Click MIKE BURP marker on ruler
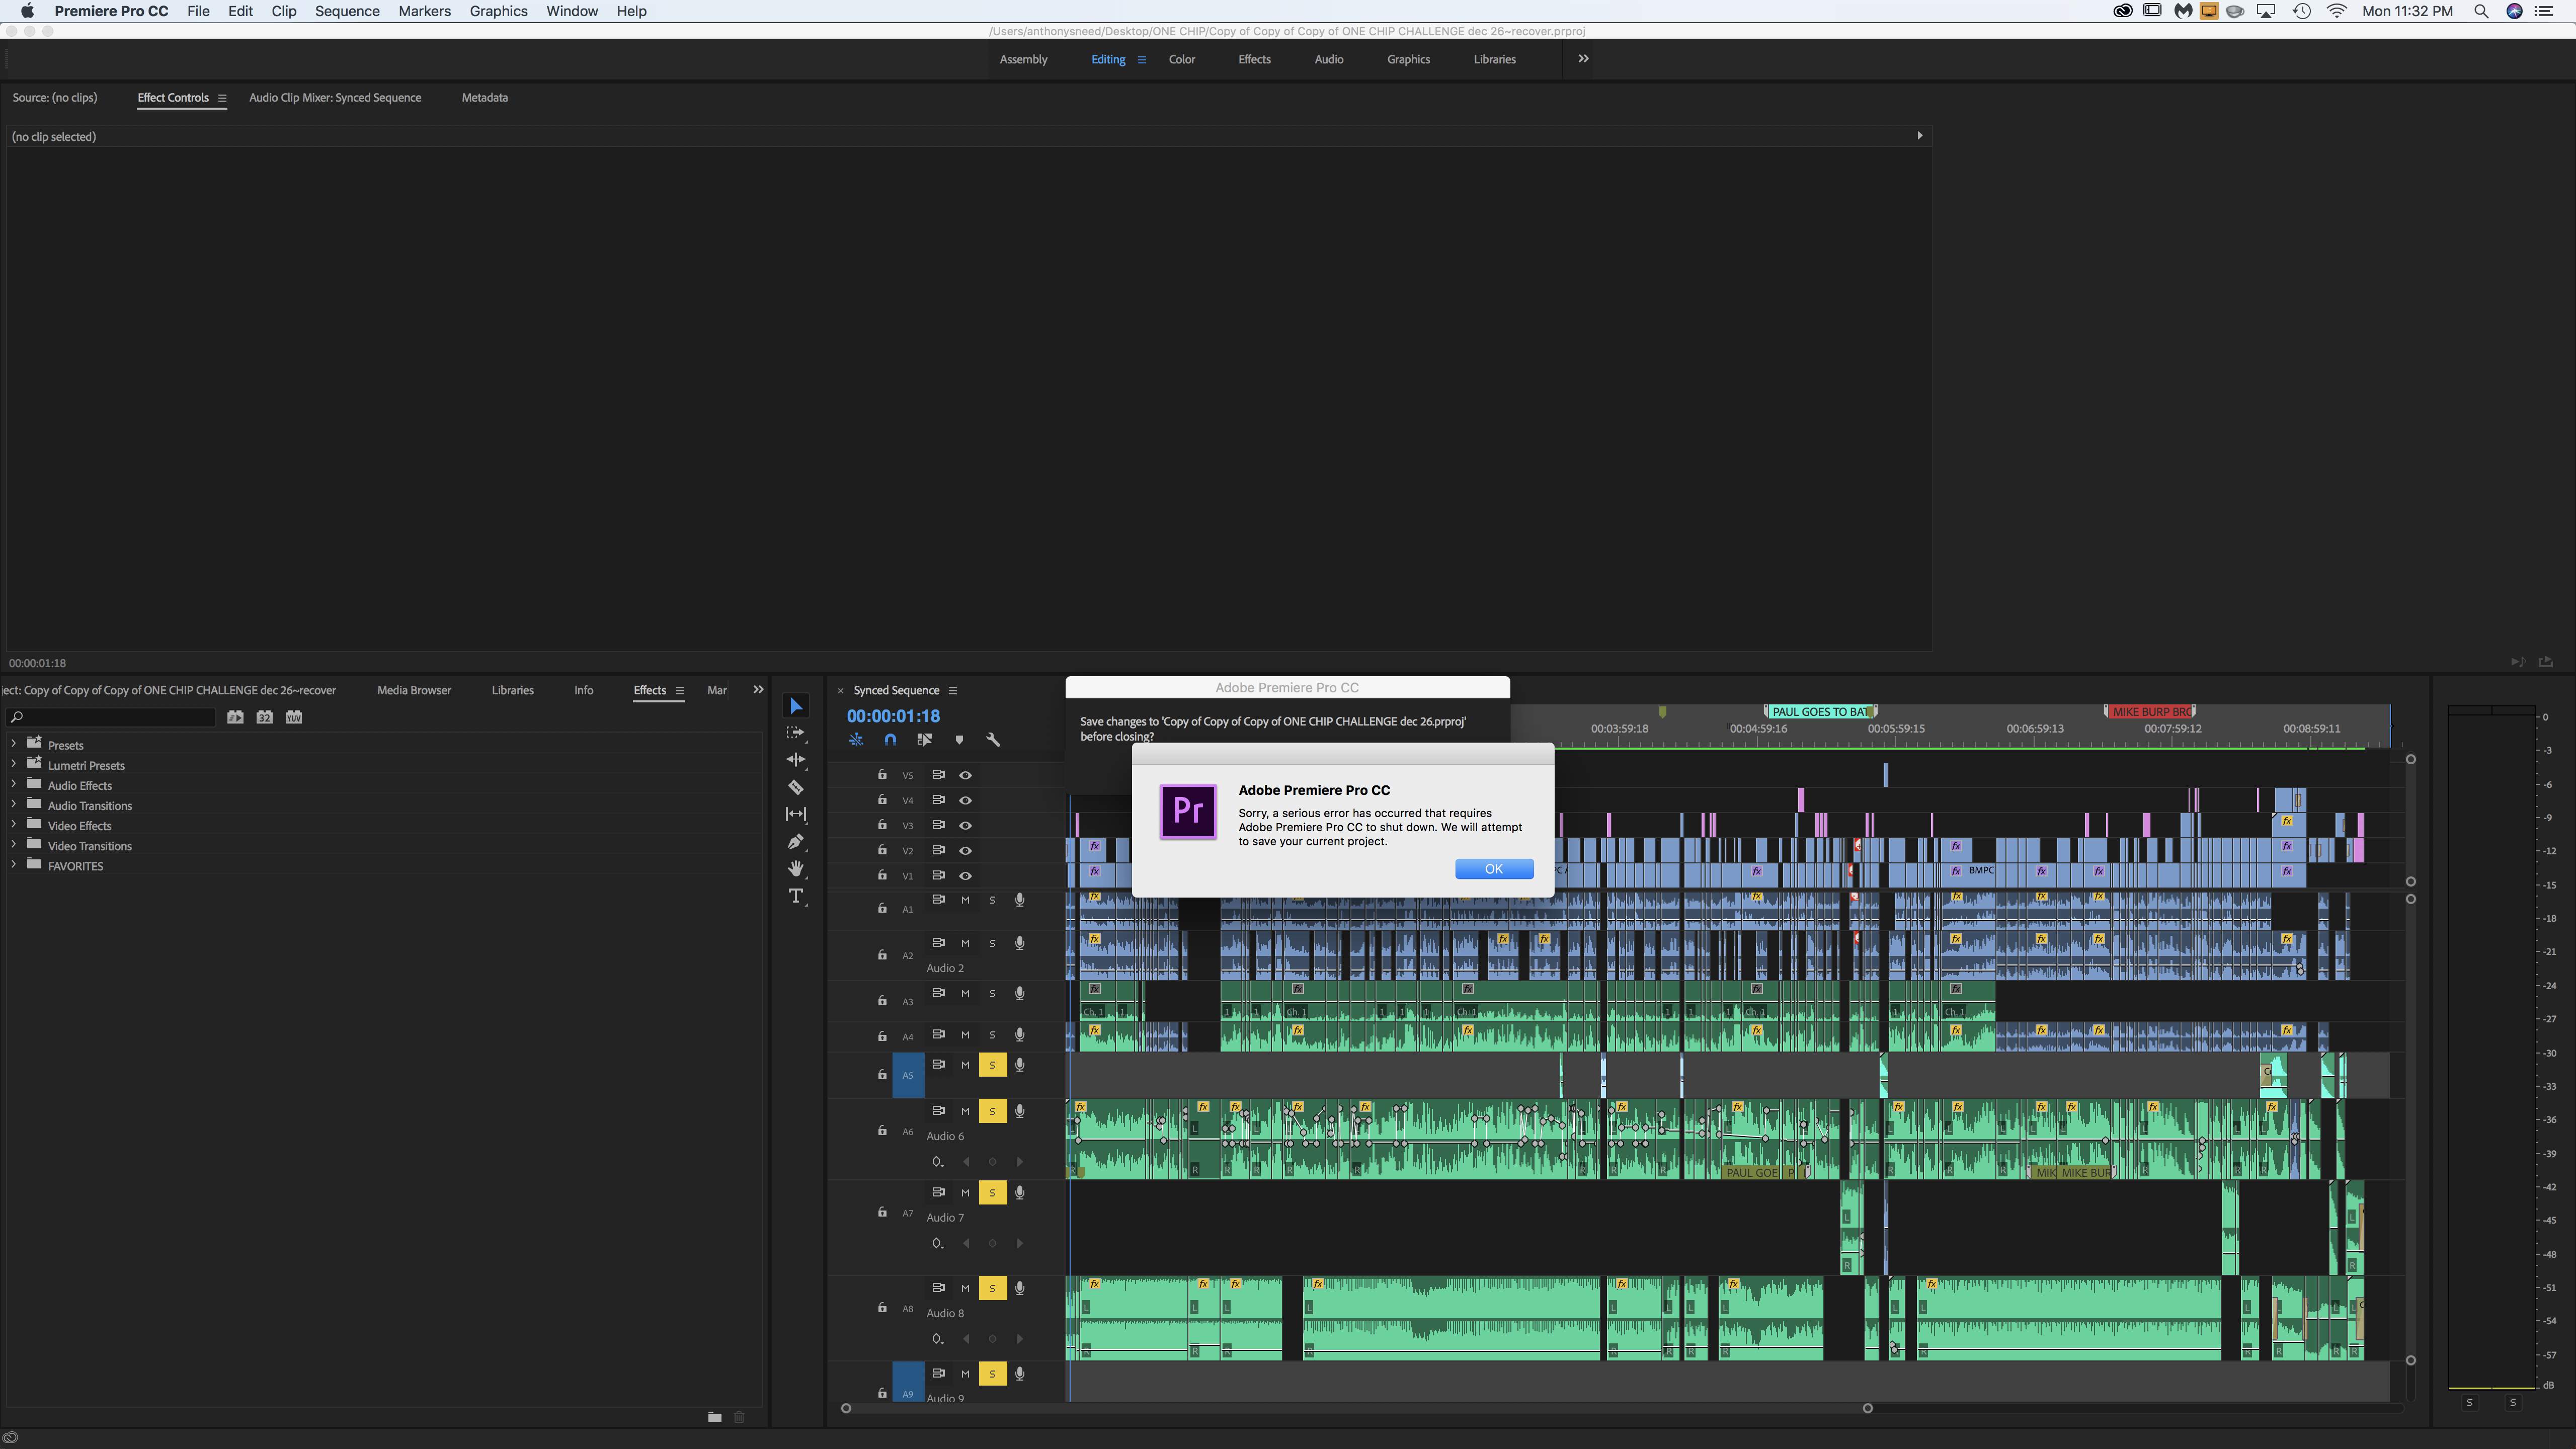The height and width of the screenshot is (1449, 2576). tap(2150, 712)
